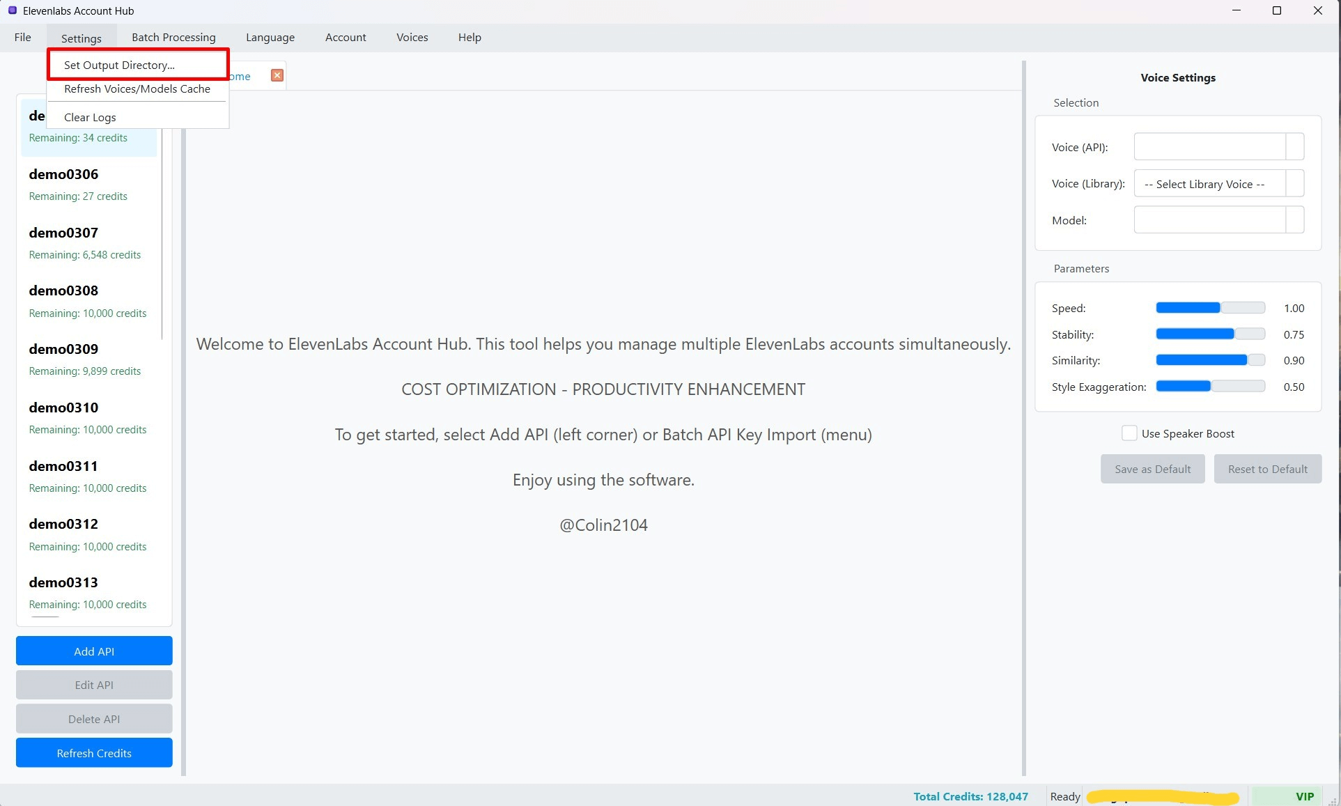The width and height of the screenshot is (1341, 806).
Task: Open the Voices menu
Action: 412,38
